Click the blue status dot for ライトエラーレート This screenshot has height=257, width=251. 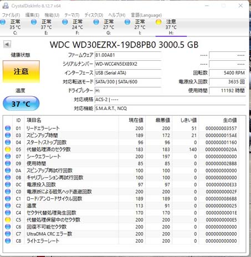(x=8, y=241)
